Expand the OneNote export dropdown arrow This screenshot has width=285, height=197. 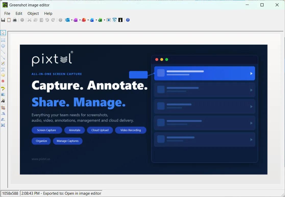(x=80, y=20)
